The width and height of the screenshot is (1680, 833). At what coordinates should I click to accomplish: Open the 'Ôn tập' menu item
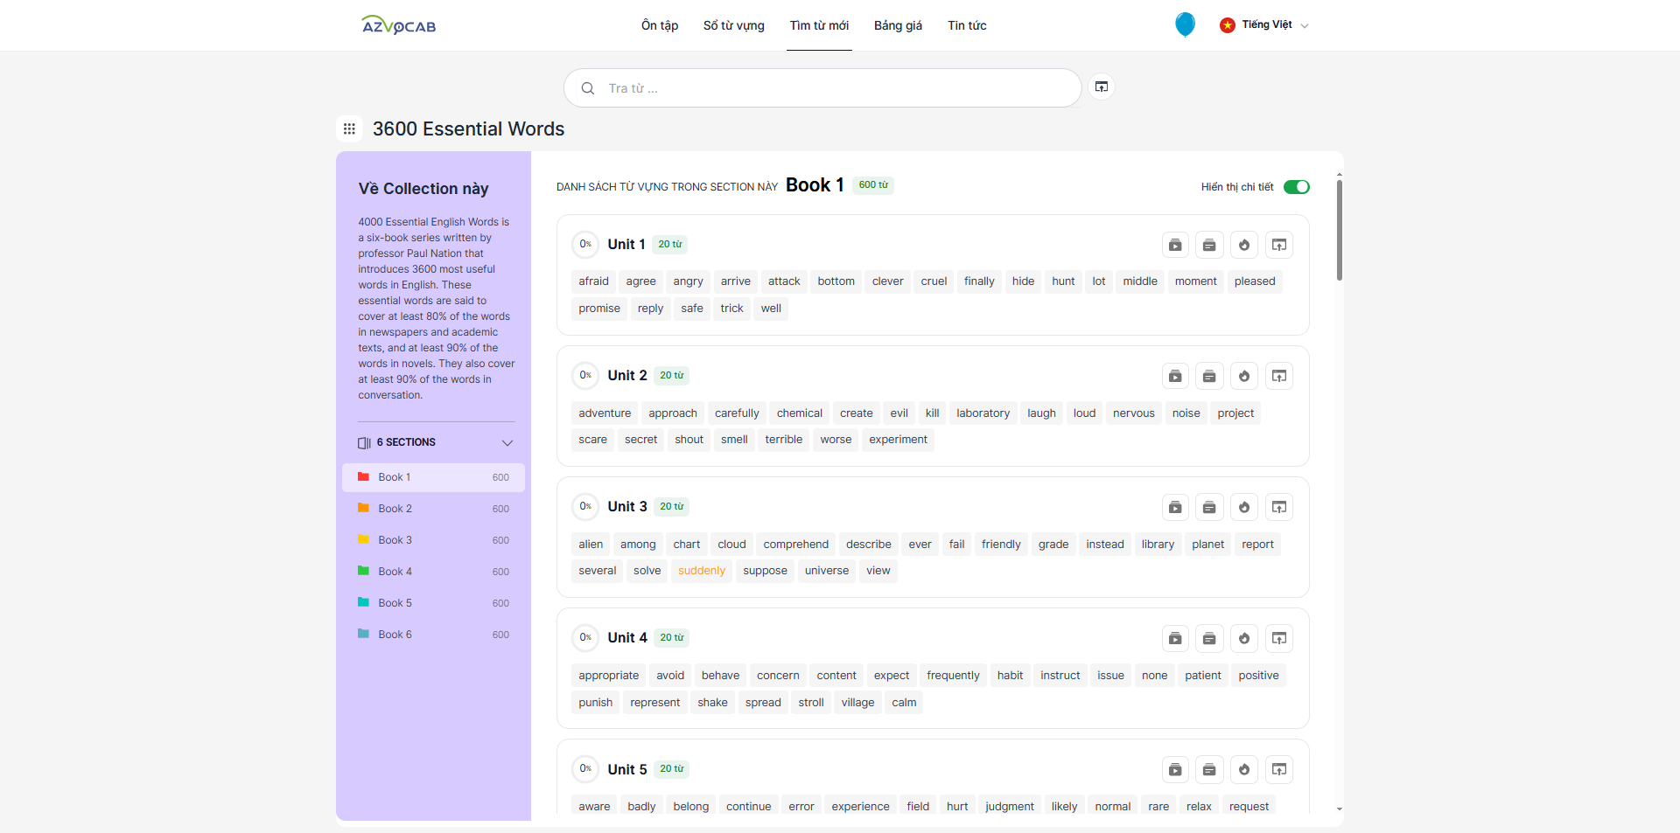coord(660,25)
